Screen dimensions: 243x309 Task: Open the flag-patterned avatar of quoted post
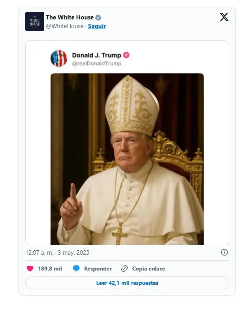59,58
